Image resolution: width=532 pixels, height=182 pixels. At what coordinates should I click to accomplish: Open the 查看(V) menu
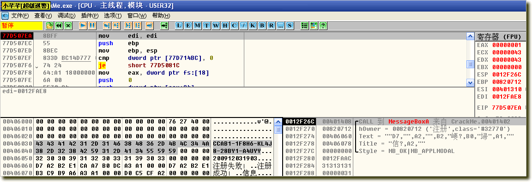(43, 16)
